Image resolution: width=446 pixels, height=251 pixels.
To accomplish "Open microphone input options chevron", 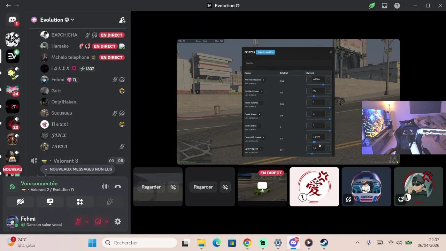I will (x=87, y=221).
